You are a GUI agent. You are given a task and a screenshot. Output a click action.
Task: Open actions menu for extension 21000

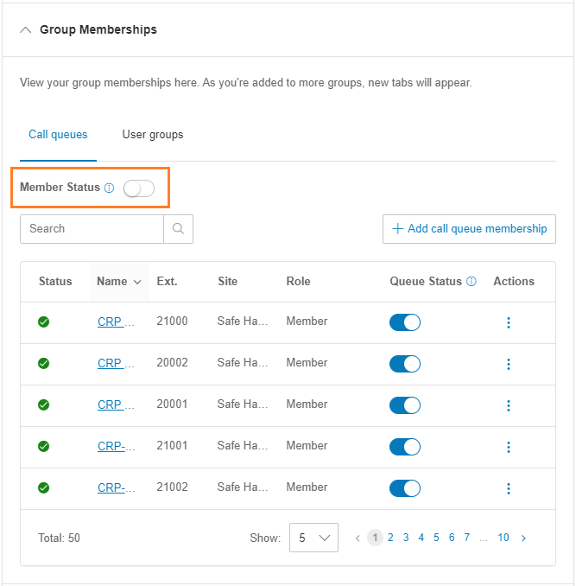pyautogui.click(x=509, y=322)
